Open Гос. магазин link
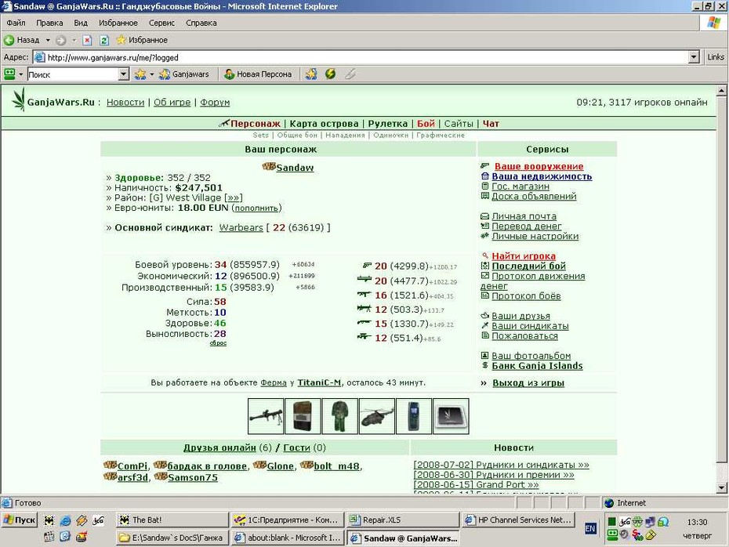This screenshot has width=729, height=547. point(520,187)
